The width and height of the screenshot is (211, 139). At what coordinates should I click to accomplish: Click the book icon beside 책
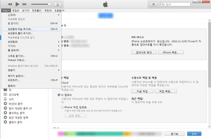tap(5, 90)
